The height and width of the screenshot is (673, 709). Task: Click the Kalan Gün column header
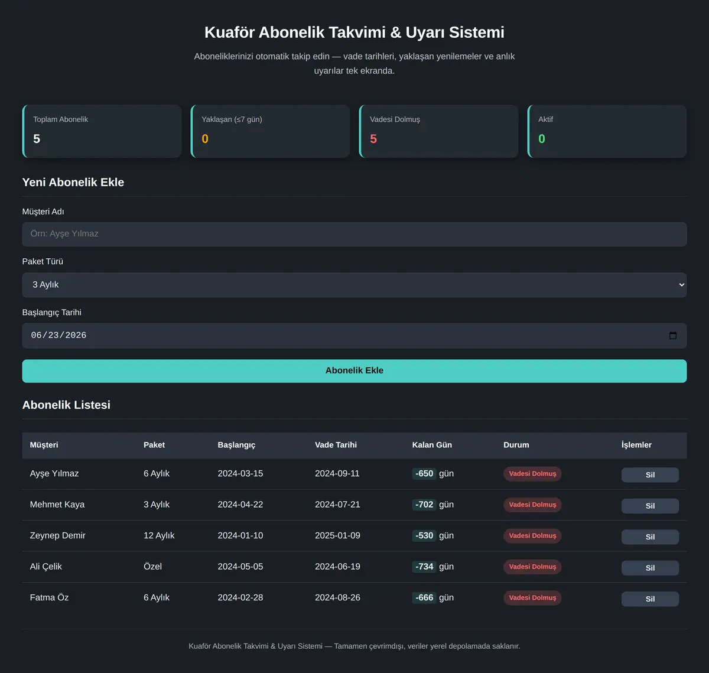tap(432, 445)
